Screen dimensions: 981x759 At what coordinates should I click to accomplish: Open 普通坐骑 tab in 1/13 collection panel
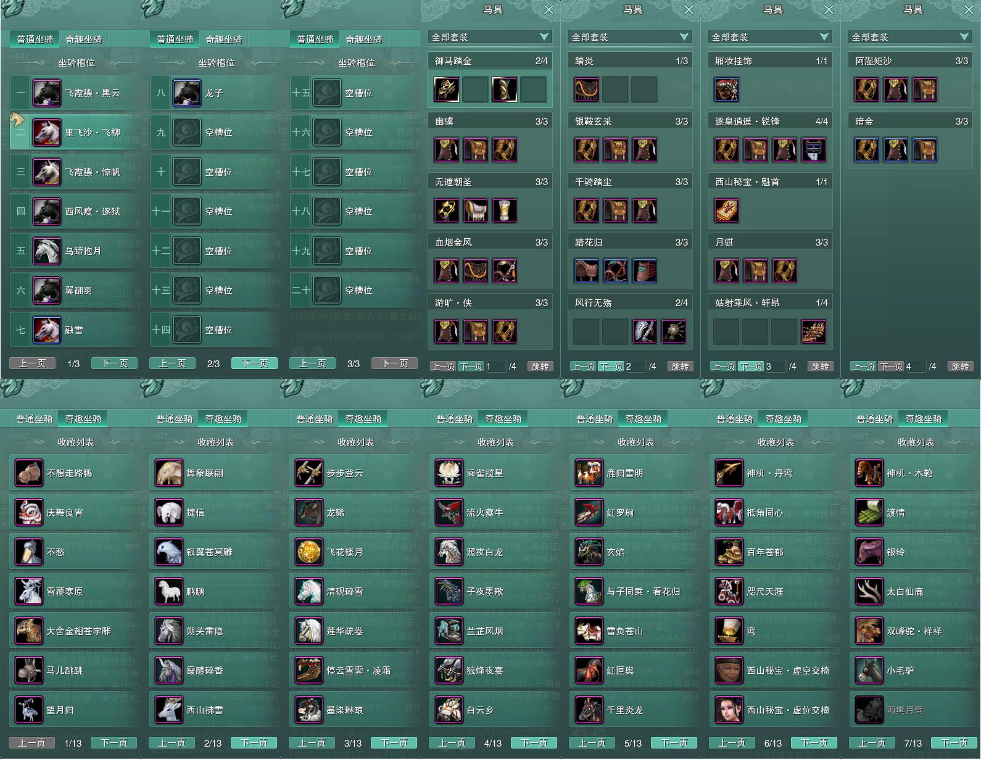[x=35, y=418]
